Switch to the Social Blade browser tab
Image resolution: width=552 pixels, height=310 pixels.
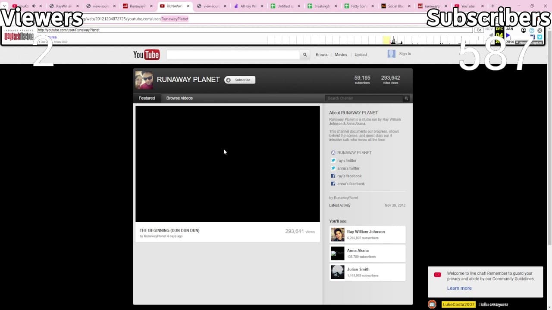(396, 6)
